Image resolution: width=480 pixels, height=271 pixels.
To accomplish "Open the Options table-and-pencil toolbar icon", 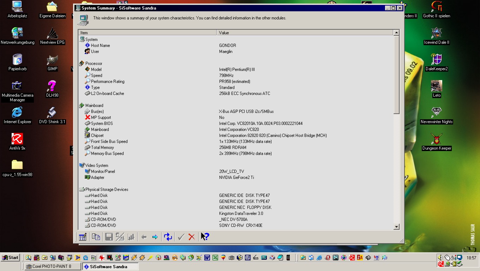I will click(83, 237).
